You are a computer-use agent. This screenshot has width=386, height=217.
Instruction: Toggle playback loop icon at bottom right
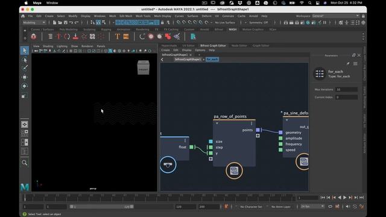pos(330,206)
